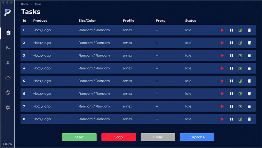Open settings gear in sidebar
The height and width of the screenshot is (148, 262).
[x=8, y=108]
